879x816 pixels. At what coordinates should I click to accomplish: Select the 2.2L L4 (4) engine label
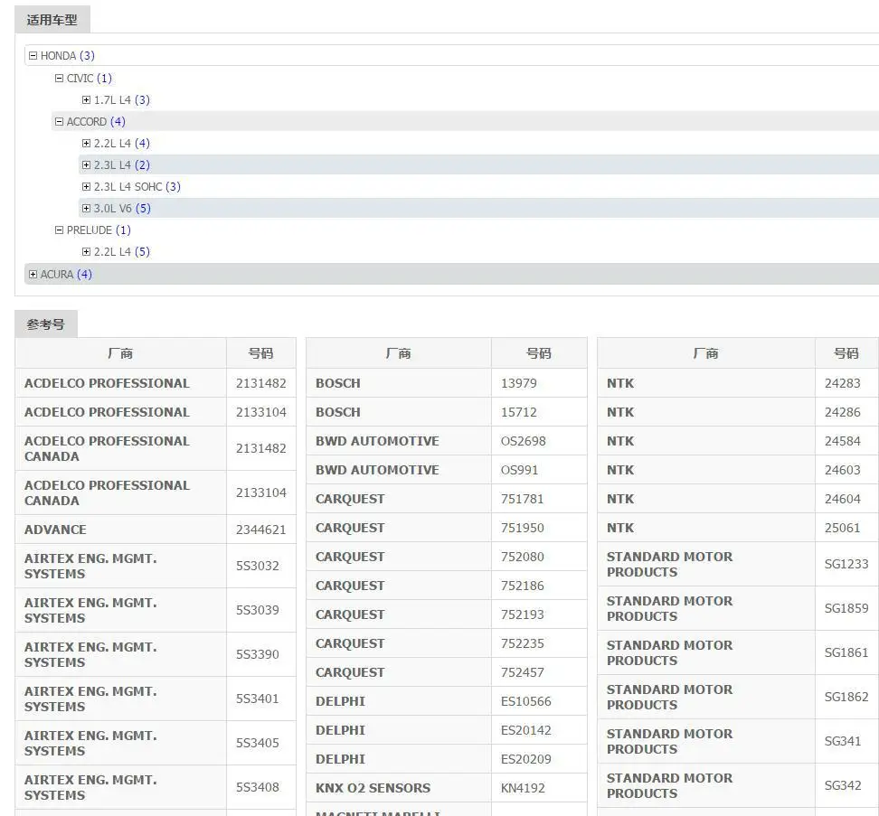122,144
